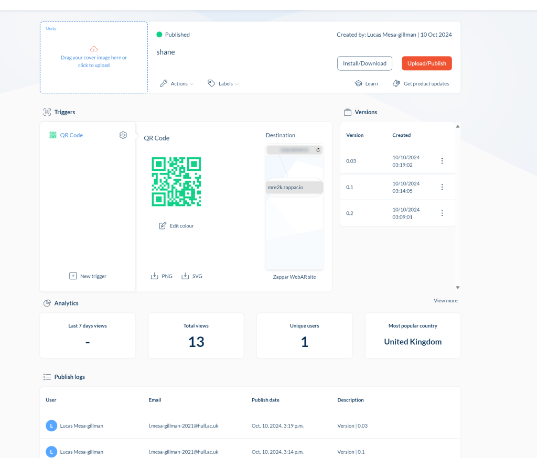537x458 pixels.
Task: Expand the Actions dropdown
Action: pyautogui.click(x=177, y=84)
